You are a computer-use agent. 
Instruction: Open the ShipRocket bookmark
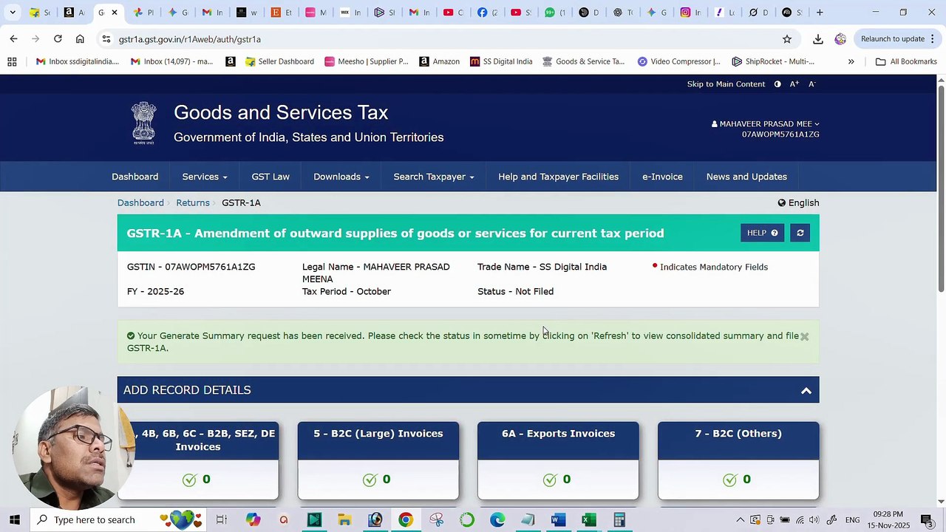(x=773, y=61)
